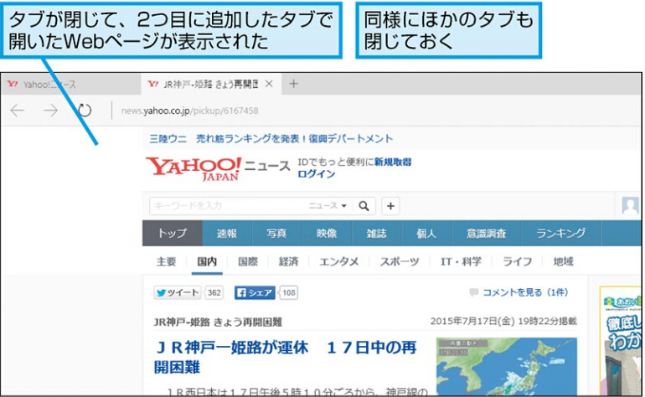Open the ライフ category
The width and height of the screenshot is (645, 397).
517,261
